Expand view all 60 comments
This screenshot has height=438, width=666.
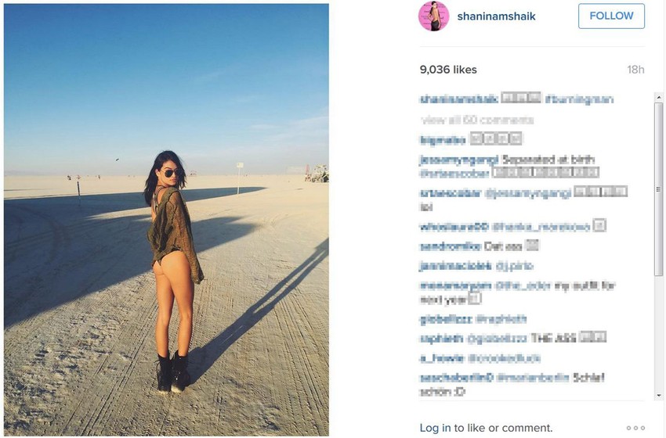pyautogui.click(x=477, y=120)
